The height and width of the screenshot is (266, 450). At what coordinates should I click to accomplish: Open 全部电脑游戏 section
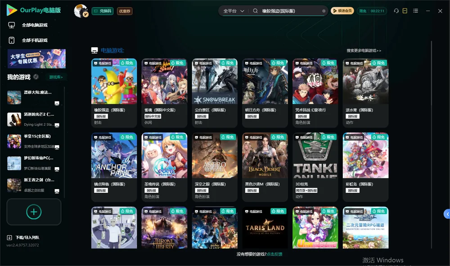[x=28, y=25]
